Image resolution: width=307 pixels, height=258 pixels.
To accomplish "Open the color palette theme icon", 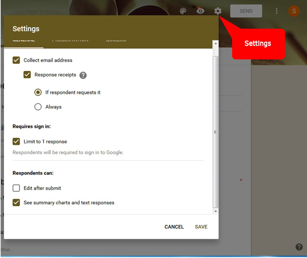I will (x=183, y=11).
